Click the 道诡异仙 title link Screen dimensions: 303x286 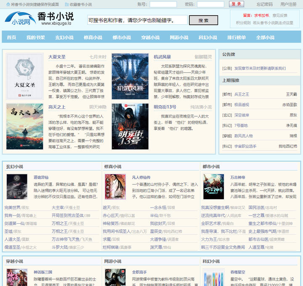tap(41, 177)
